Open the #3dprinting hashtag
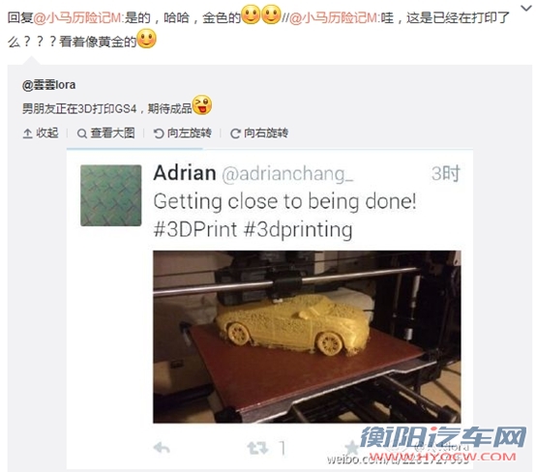The width and height of the screenshot is (536, 472). [298, 229]
